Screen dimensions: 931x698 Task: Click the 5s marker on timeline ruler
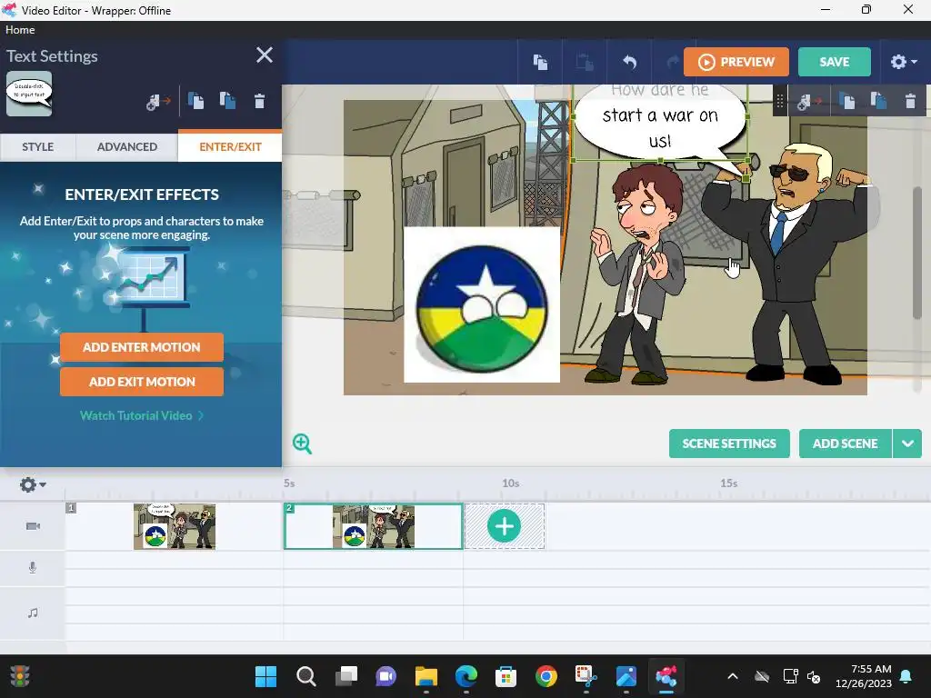[x=289, y=484]
